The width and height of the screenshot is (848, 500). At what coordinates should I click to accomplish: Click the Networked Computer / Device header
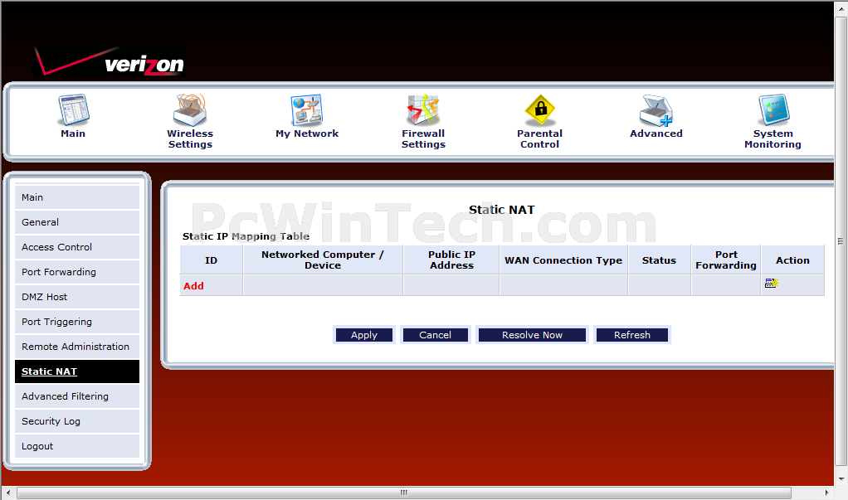click(323, 260)
